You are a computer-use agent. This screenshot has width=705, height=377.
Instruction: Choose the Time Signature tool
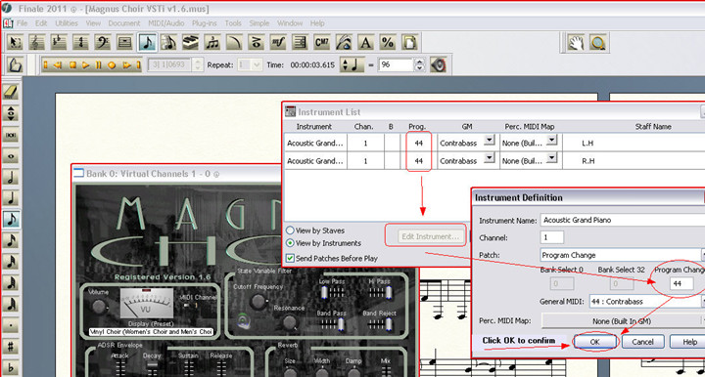click(81, 43)
